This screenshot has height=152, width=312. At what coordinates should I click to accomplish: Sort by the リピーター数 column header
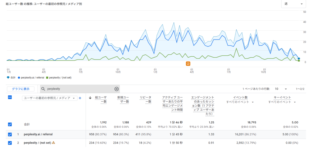146,100
